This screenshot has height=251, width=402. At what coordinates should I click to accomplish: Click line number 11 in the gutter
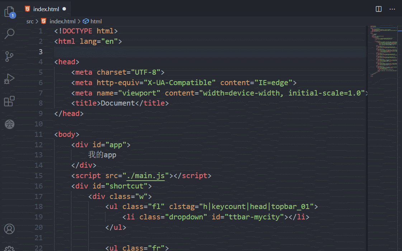[x=39, y=134]
